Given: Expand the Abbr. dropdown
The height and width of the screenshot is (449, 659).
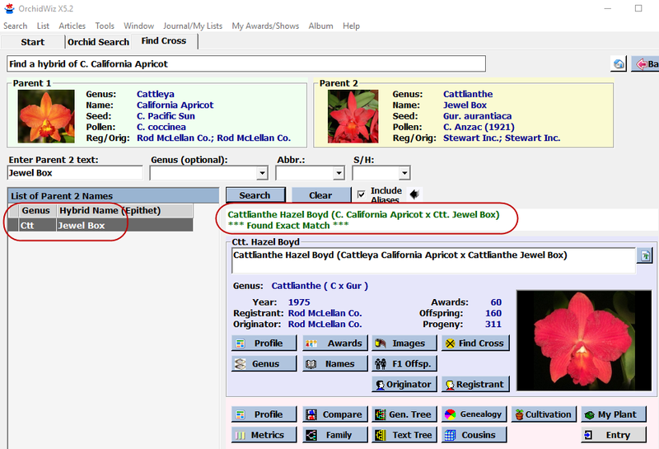Looking at the screenshot, I should click(339, 173).
